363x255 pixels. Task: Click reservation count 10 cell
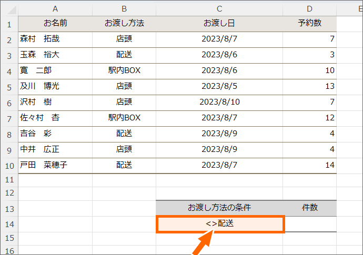pos(309,71)
